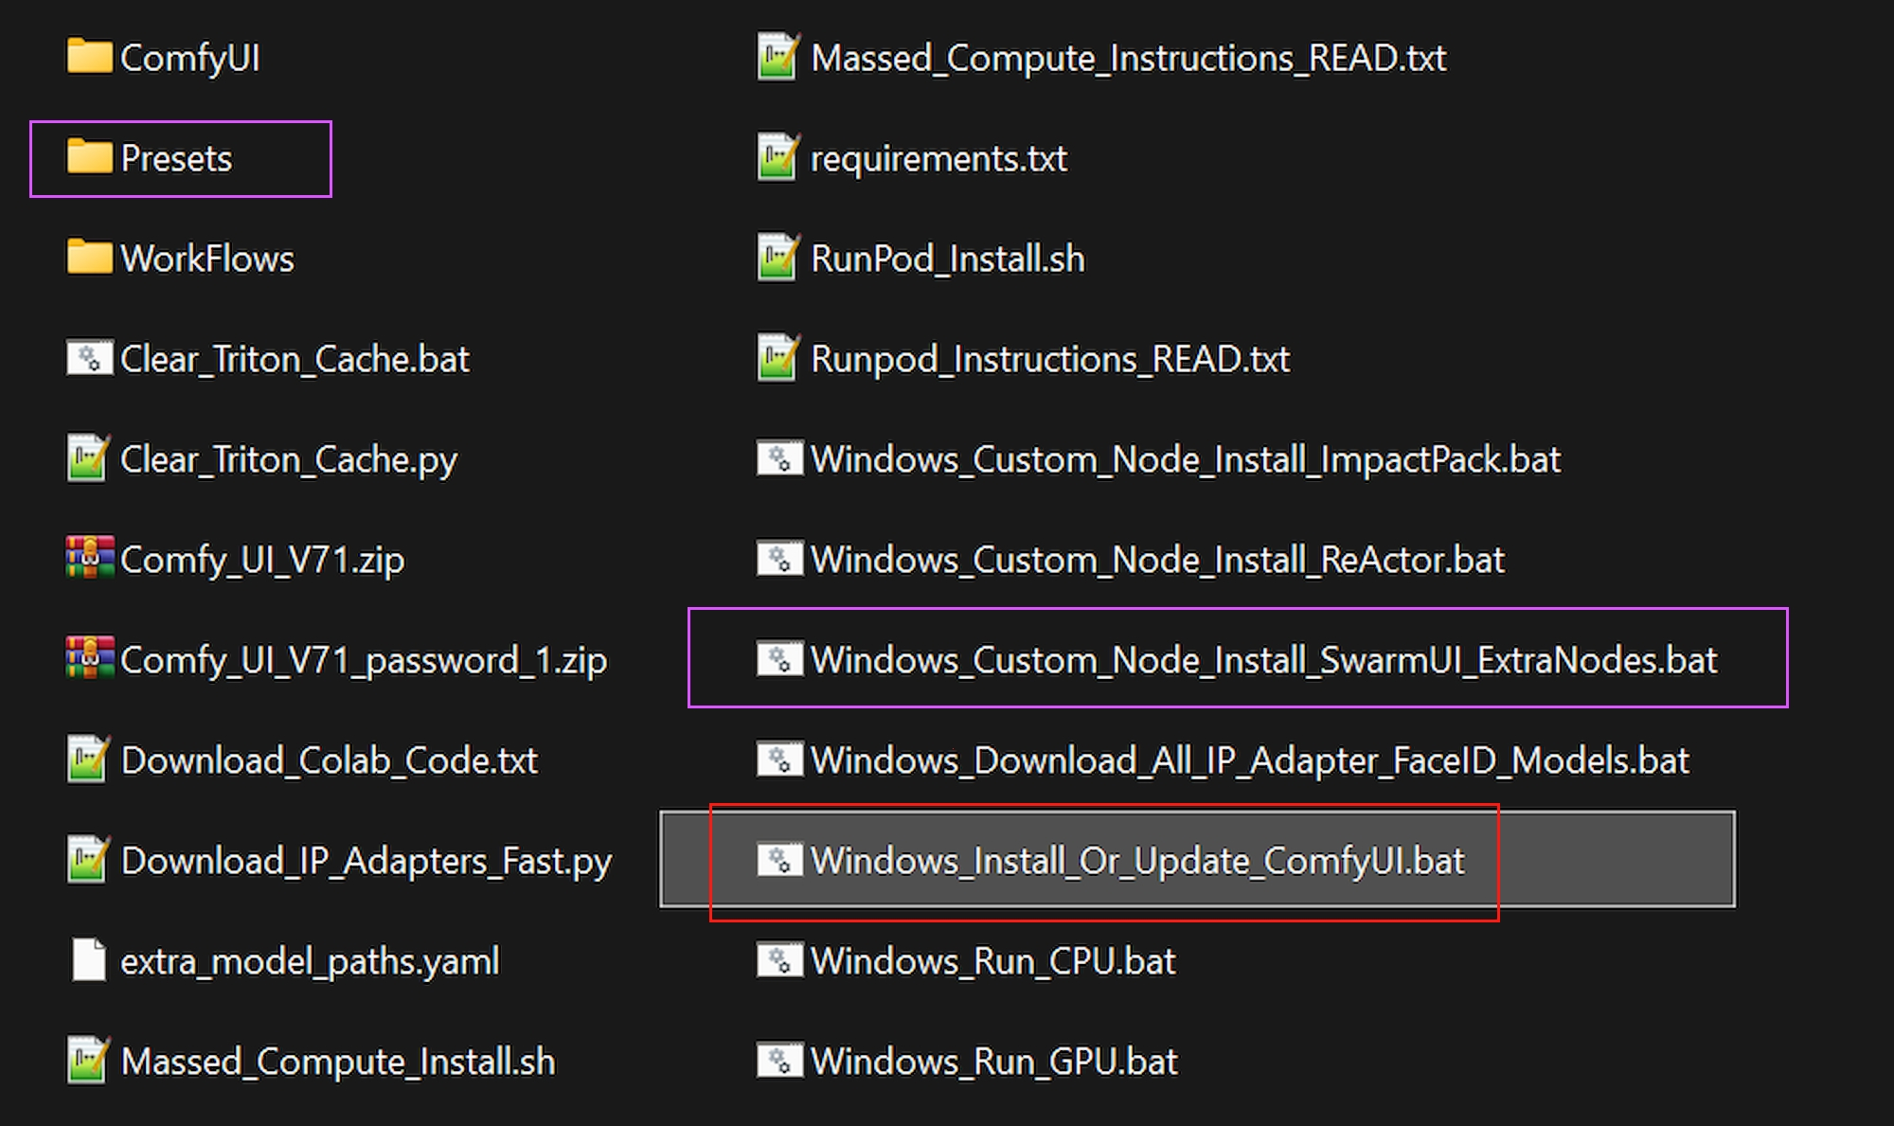Click the Download_Colab_Code.txt file name
The width and height of the screenshot is (1894, 1126).
pos(330,761)
